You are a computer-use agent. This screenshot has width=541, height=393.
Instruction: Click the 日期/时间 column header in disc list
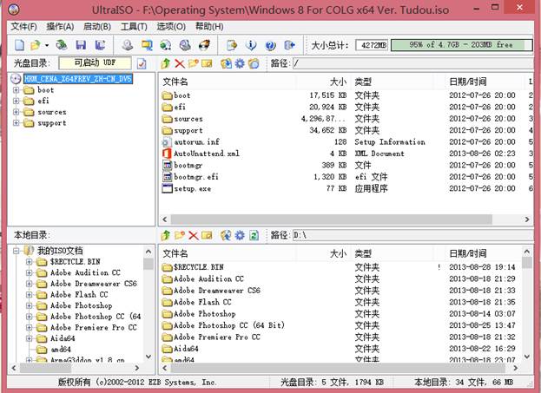(470, 81)
